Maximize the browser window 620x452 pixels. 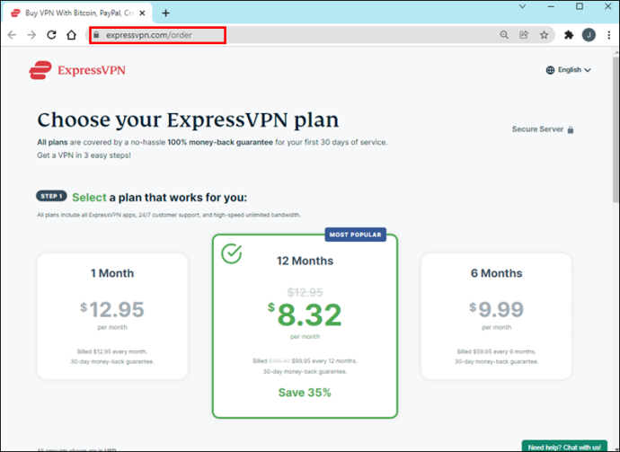pos(580,6)
